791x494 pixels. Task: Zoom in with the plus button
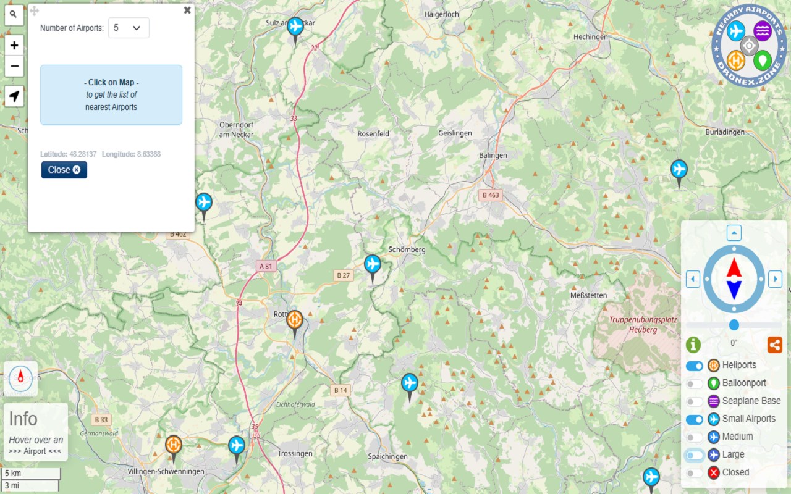coord(14,45)
